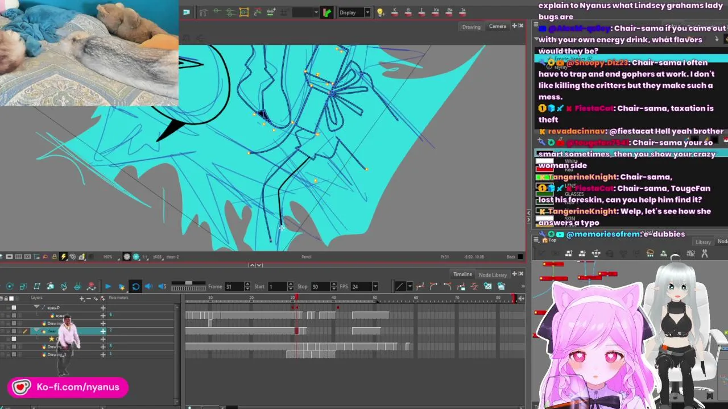728x409 pixels.
Task: Click the Ko-fi.com/nyanus link banner
Action: [68, 387]
